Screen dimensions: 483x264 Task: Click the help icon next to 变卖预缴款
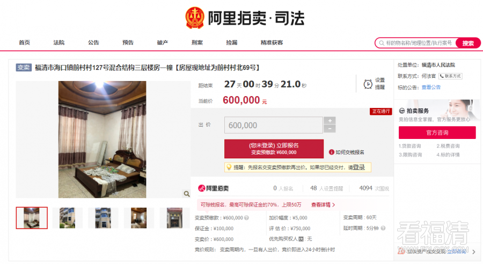(x=246, y=218)
